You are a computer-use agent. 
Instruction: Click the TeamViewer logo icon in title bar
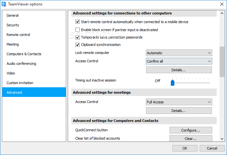coord(4,4)
